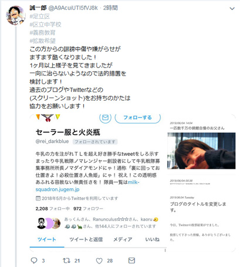The image size is (240, 267).
Task: Switch to the ツイートと返信 tab
Action: point(86,239)
